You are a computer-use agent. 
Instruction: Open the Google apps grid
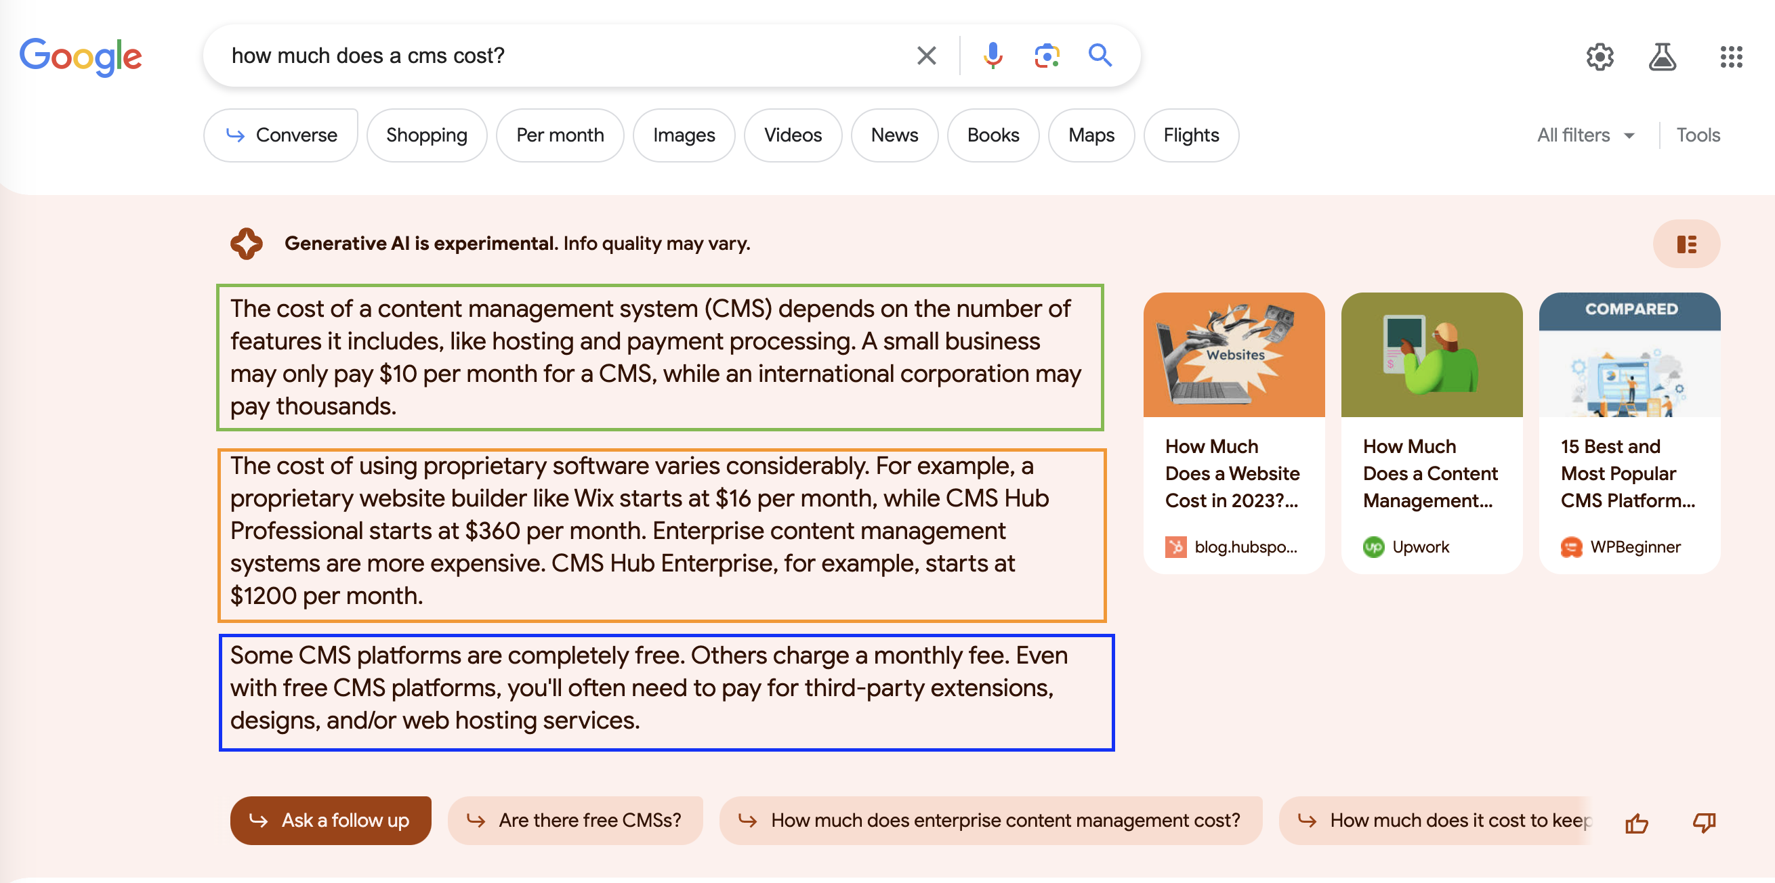tap(1730, 57)
